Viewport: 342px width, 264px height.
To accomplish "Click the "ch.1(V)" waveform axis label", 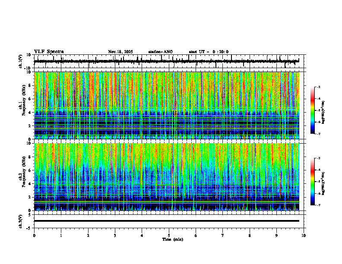I will click(x=21, y=61).
